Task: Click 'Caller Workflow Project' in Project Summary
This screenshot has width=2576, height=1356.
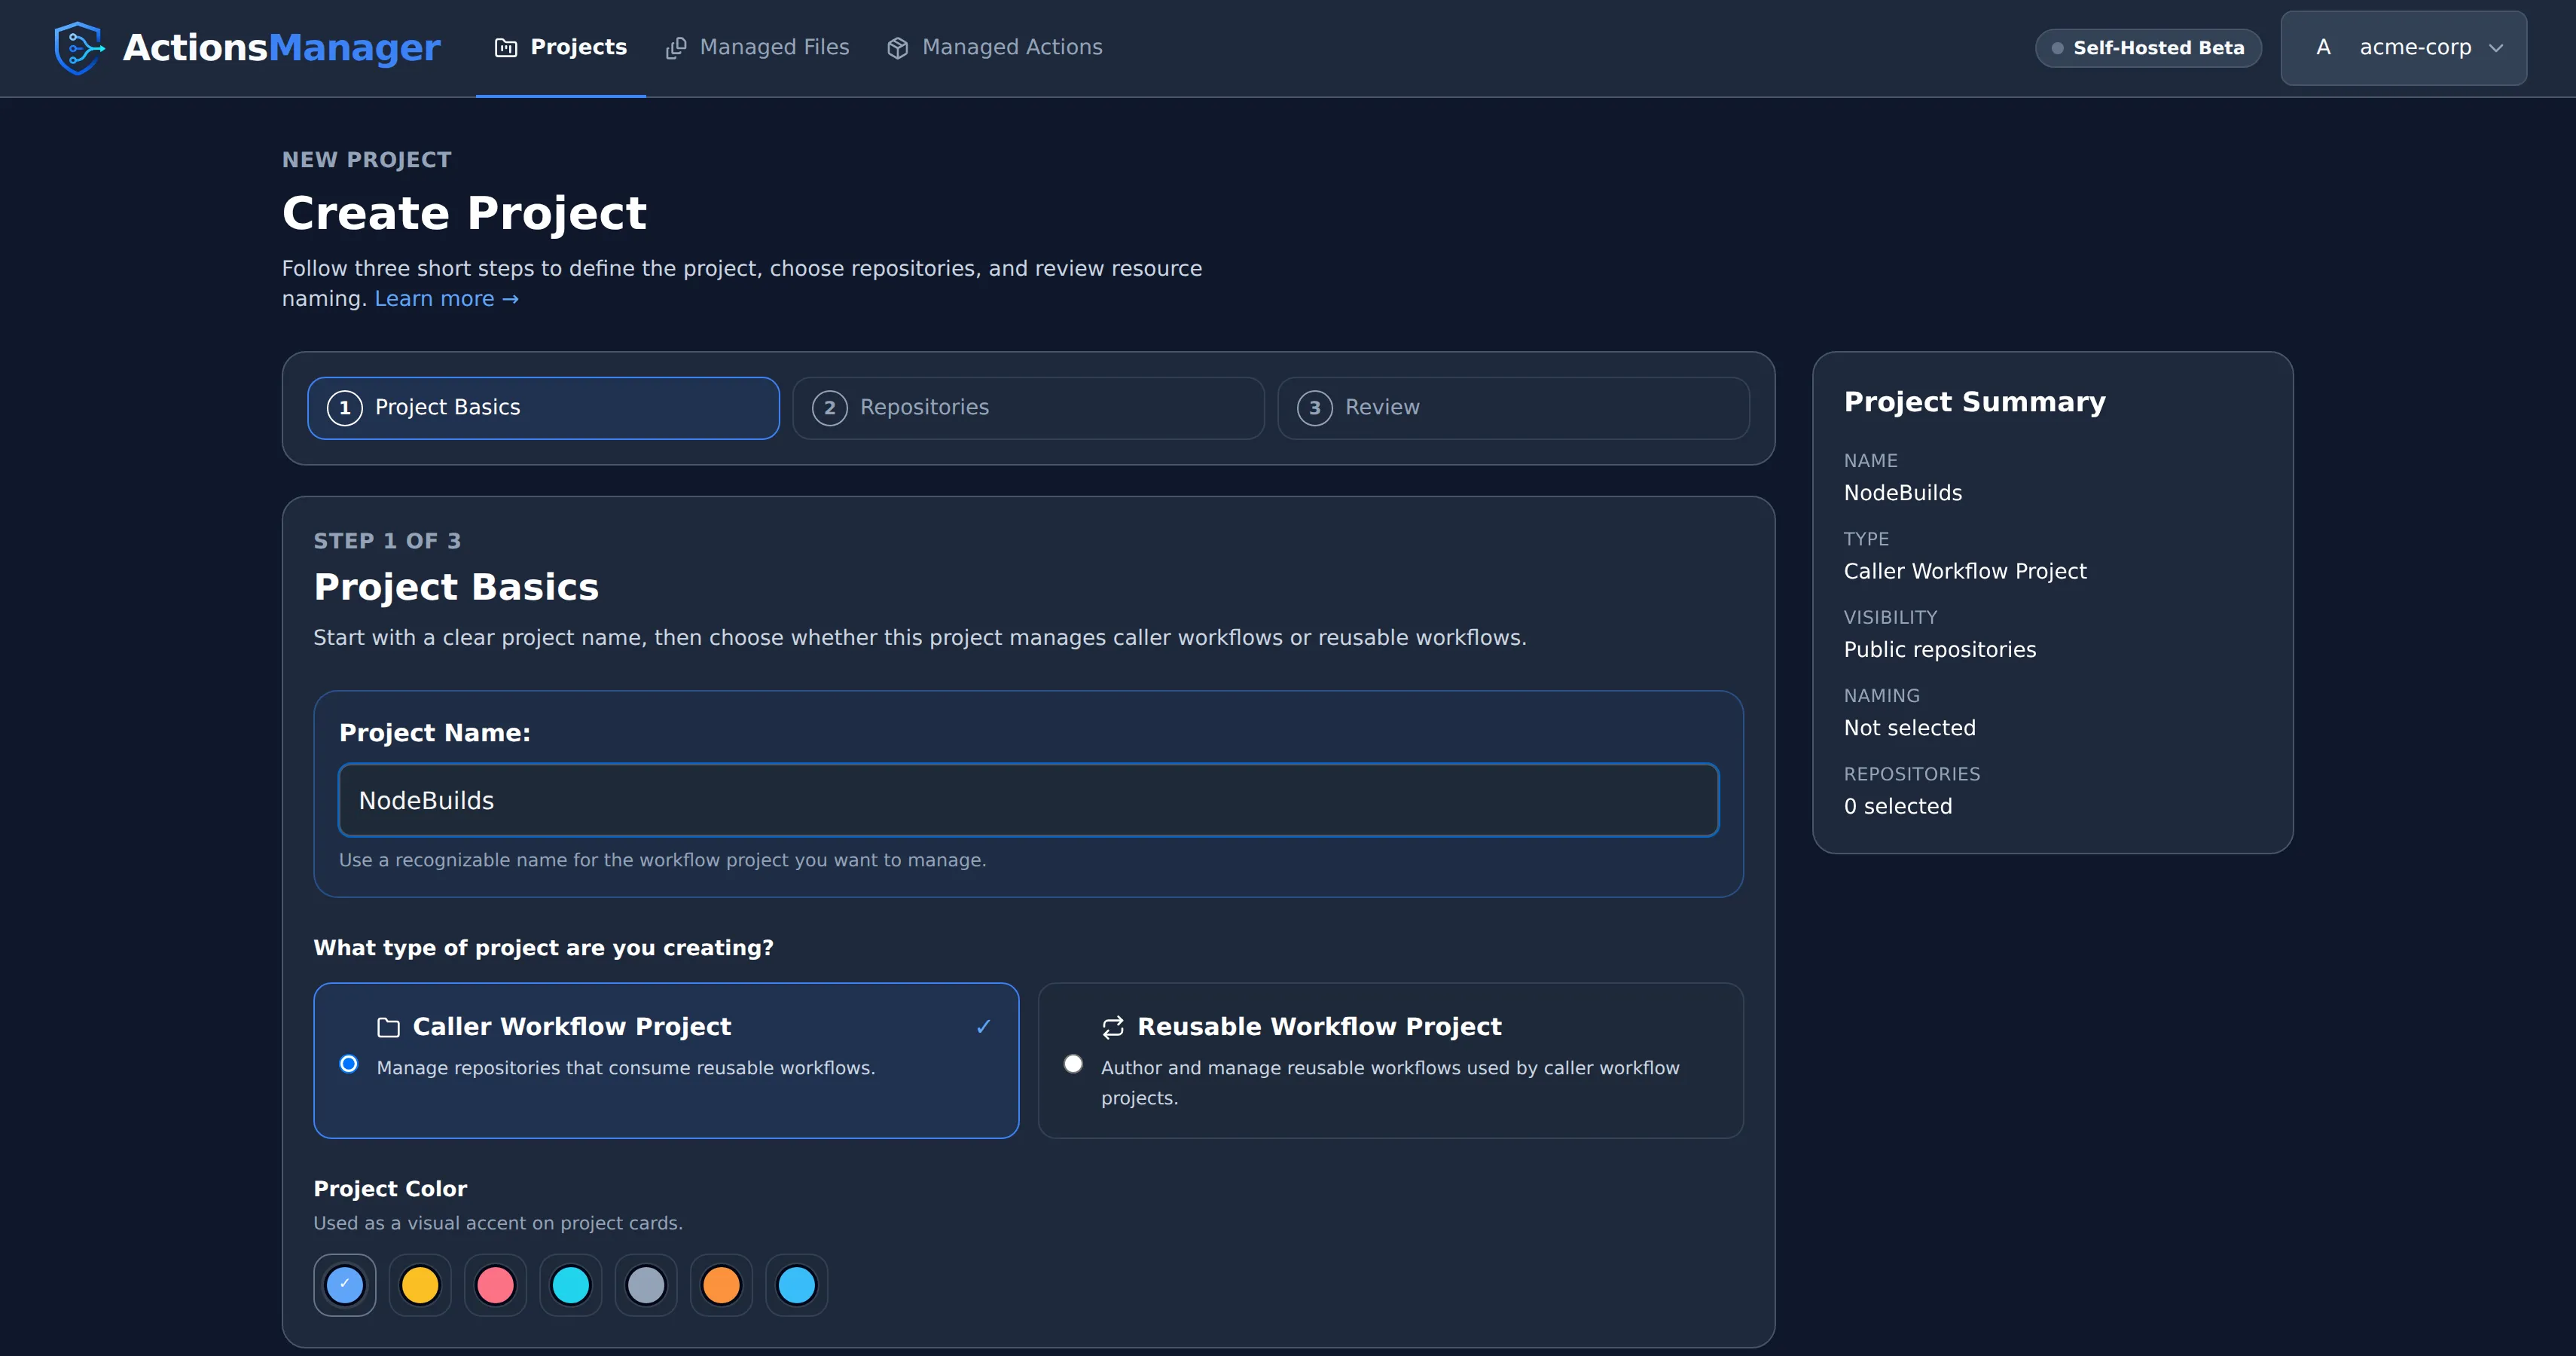Action: click(x=1965, y=571)
